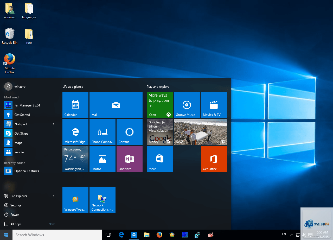Open Edge from the taskbar
The image size is (333, 240).
(x=121, y=235)
